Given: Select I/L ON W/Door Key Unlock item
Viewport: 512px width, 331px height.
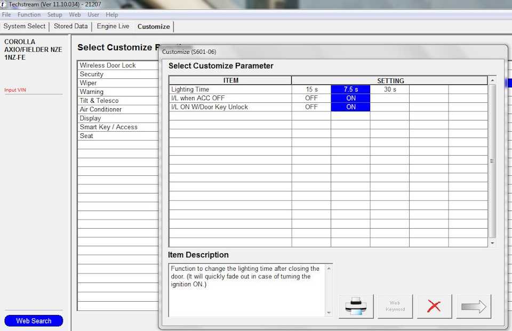Looking at the screenshot, I should (230, 107).
